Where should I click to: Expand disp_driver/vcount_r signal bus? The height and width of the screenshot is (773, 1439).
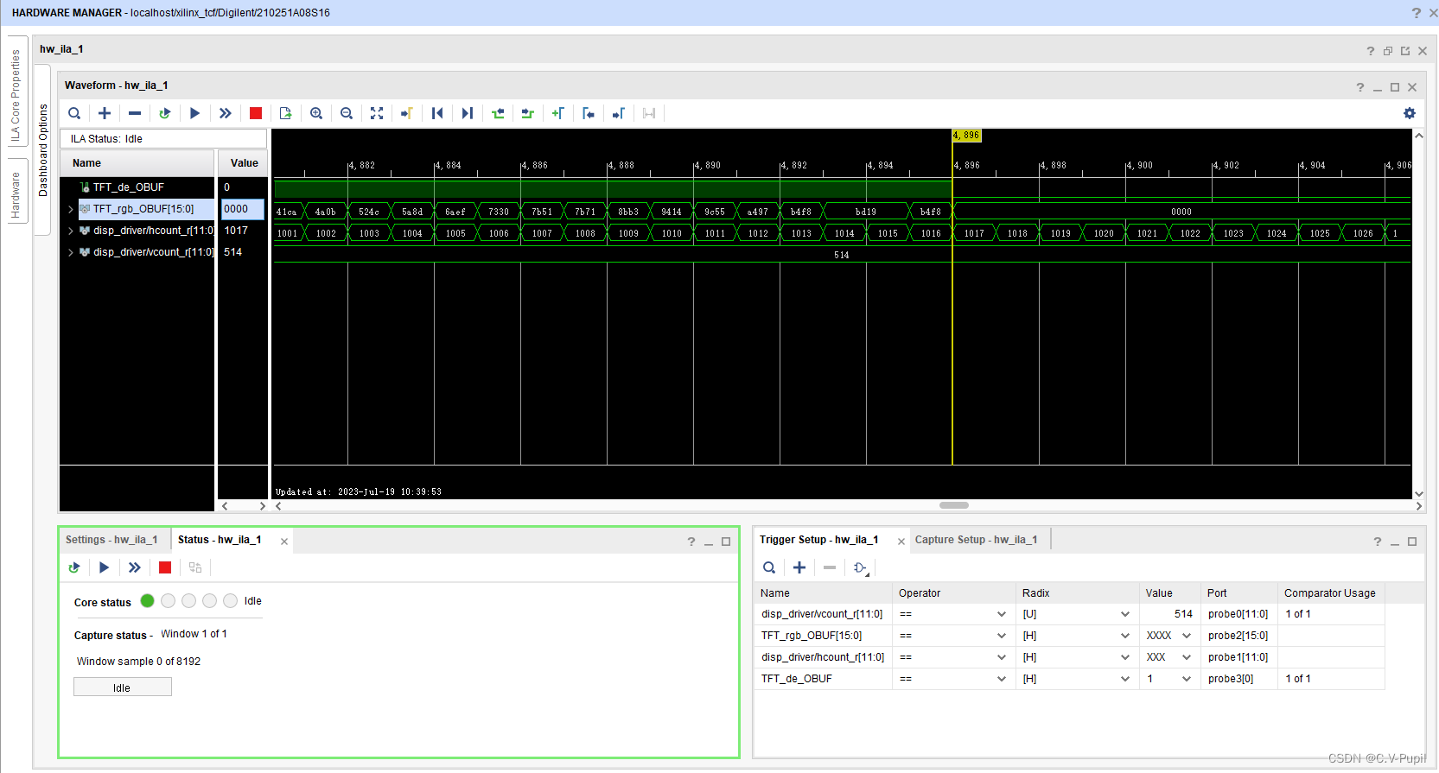pyautogui.click(x=71, y=252)
